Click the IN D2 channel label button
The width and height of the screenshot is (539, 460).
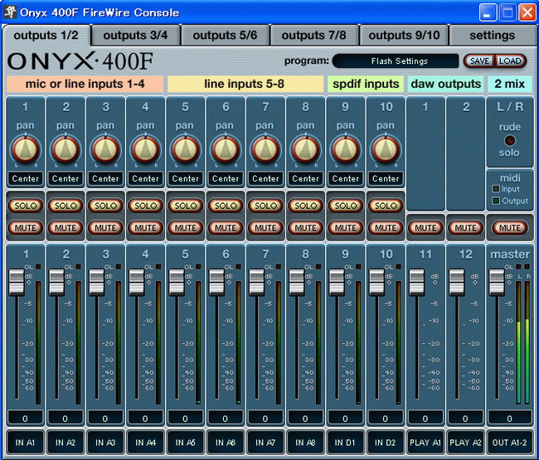pos(385,442)
